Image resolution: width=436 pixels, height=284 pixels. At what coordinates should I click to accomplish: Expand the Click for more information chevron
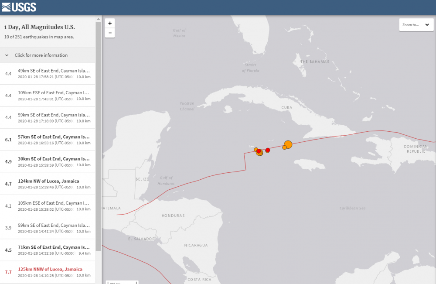coord(7,55)
